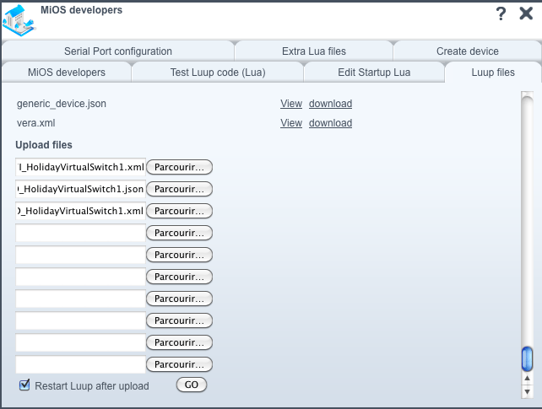
Task: Click the last empty upload file field
Action: (x=80, y=364)
